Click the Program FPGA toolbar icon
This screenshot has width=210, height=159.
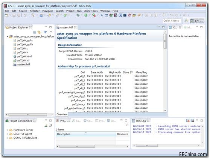click(x=111, y=15)
